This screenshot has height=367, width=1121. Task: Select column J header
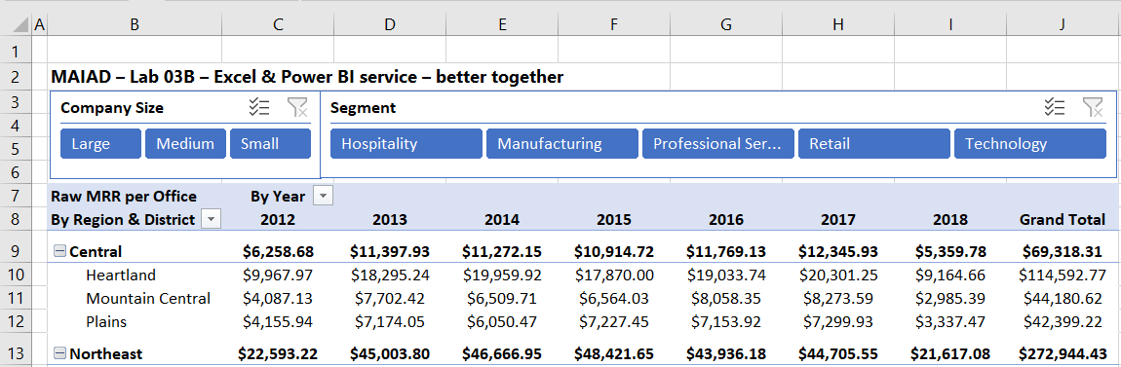tap(1063, 24)
